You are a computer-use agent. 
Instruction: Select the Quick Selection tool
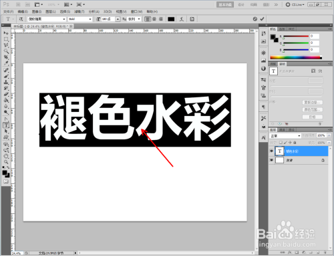coord(6,51)
